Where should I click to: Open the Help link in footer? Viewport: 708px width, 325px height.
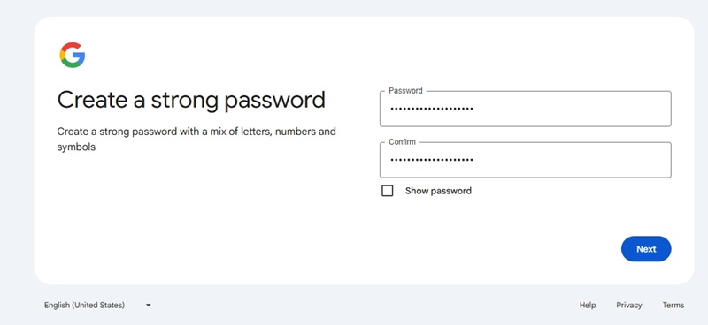point(588,306)
